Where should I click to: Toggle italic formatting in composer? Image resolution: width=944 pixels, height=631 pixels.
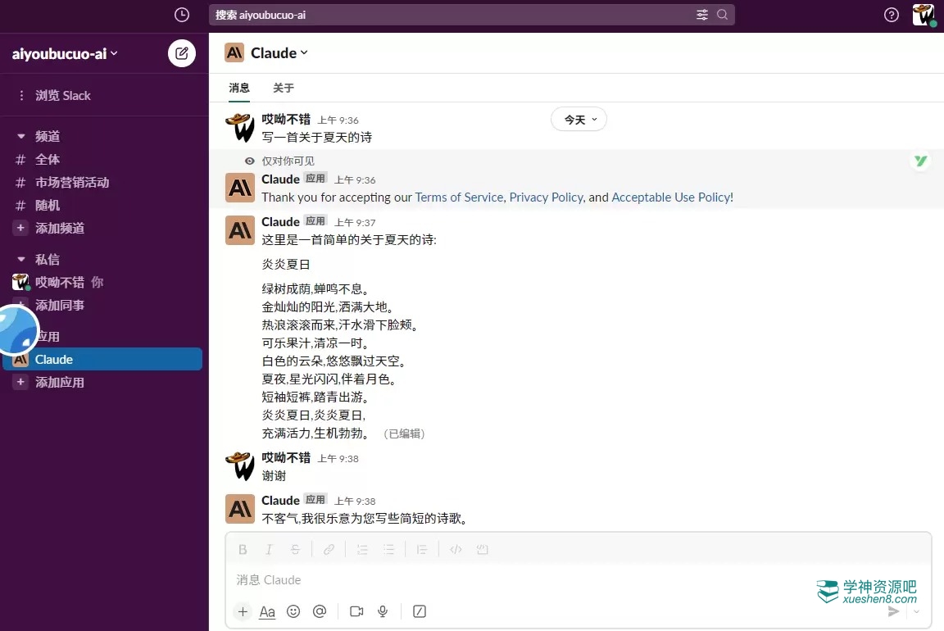(x=269, y=550)
